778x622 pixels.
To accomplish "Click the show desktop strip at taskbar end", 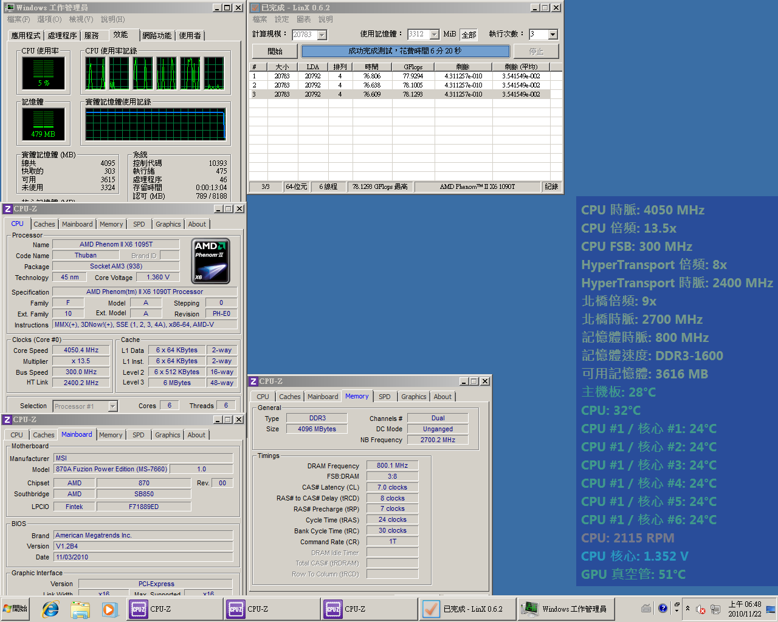I will (x=771, y=609).
